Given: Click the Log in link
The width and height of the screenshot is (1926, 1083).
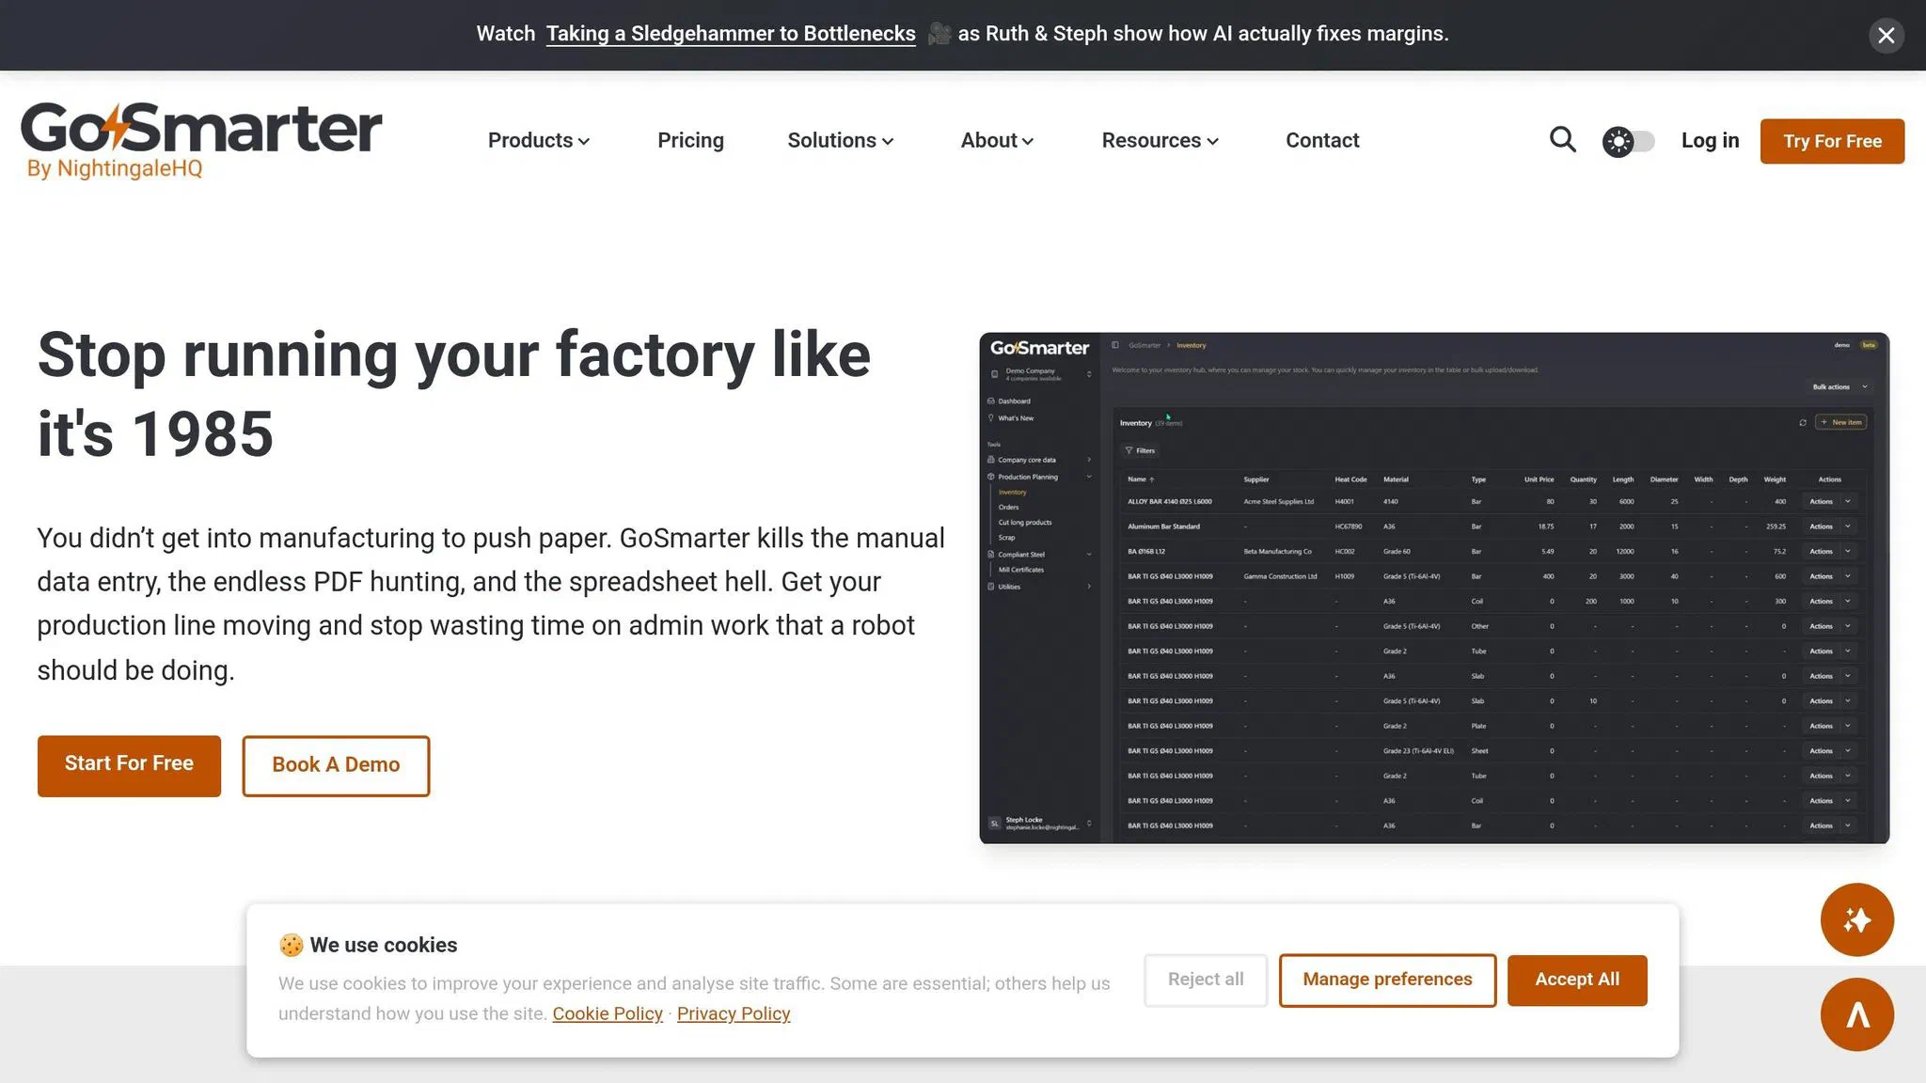Looking at the screenshot, I should pos(1710,140).
